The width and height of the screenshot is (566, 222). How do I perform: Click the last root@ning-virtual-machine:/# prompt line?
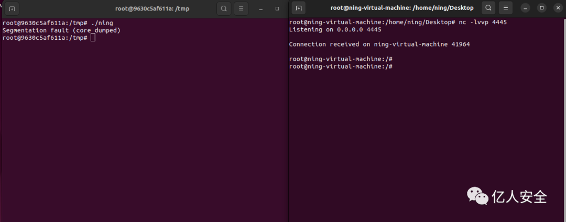341,66
